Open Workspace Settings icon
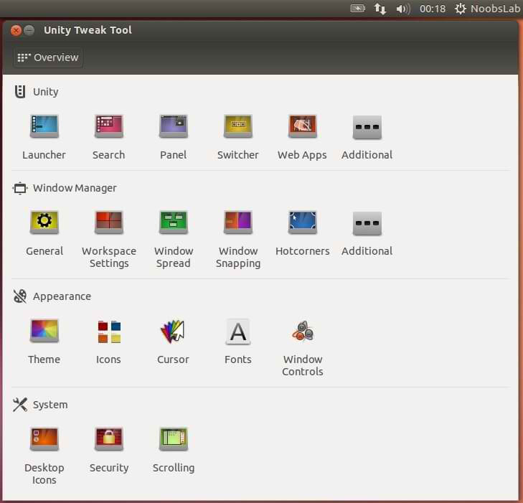 click(109, 223)
